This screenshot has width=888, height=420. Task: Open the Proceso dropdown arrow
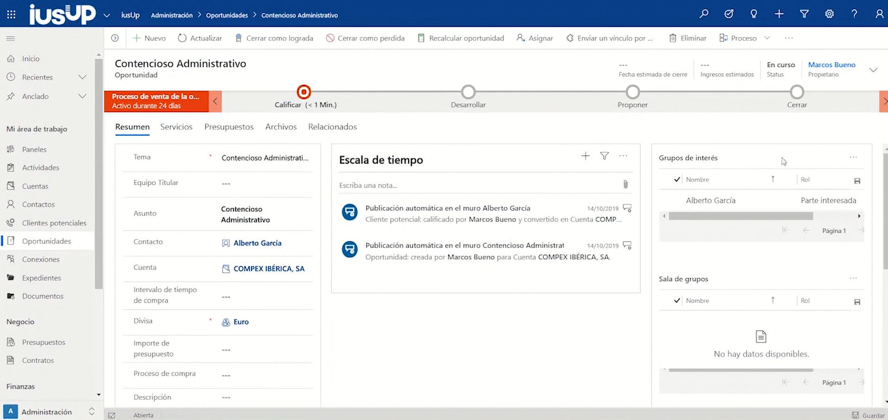click(x=767, y=38)
